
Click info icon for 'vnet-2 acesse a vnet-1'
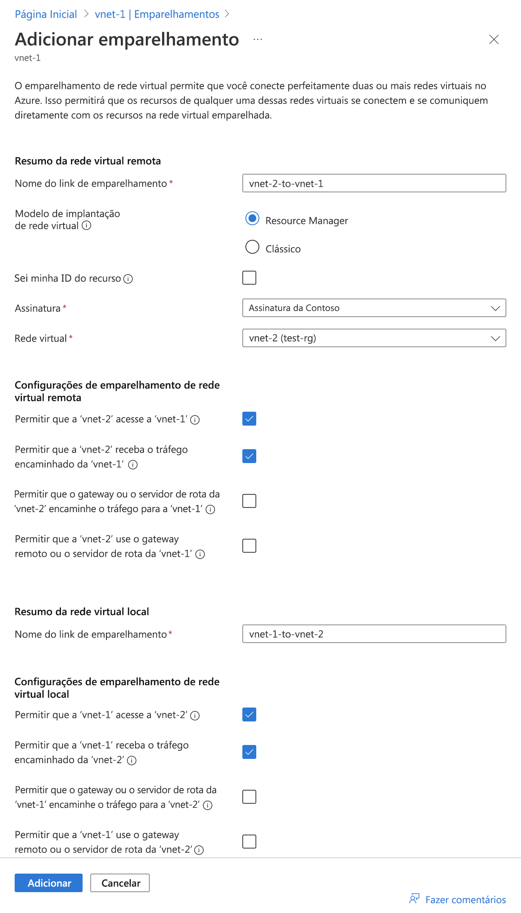point(195,420)
